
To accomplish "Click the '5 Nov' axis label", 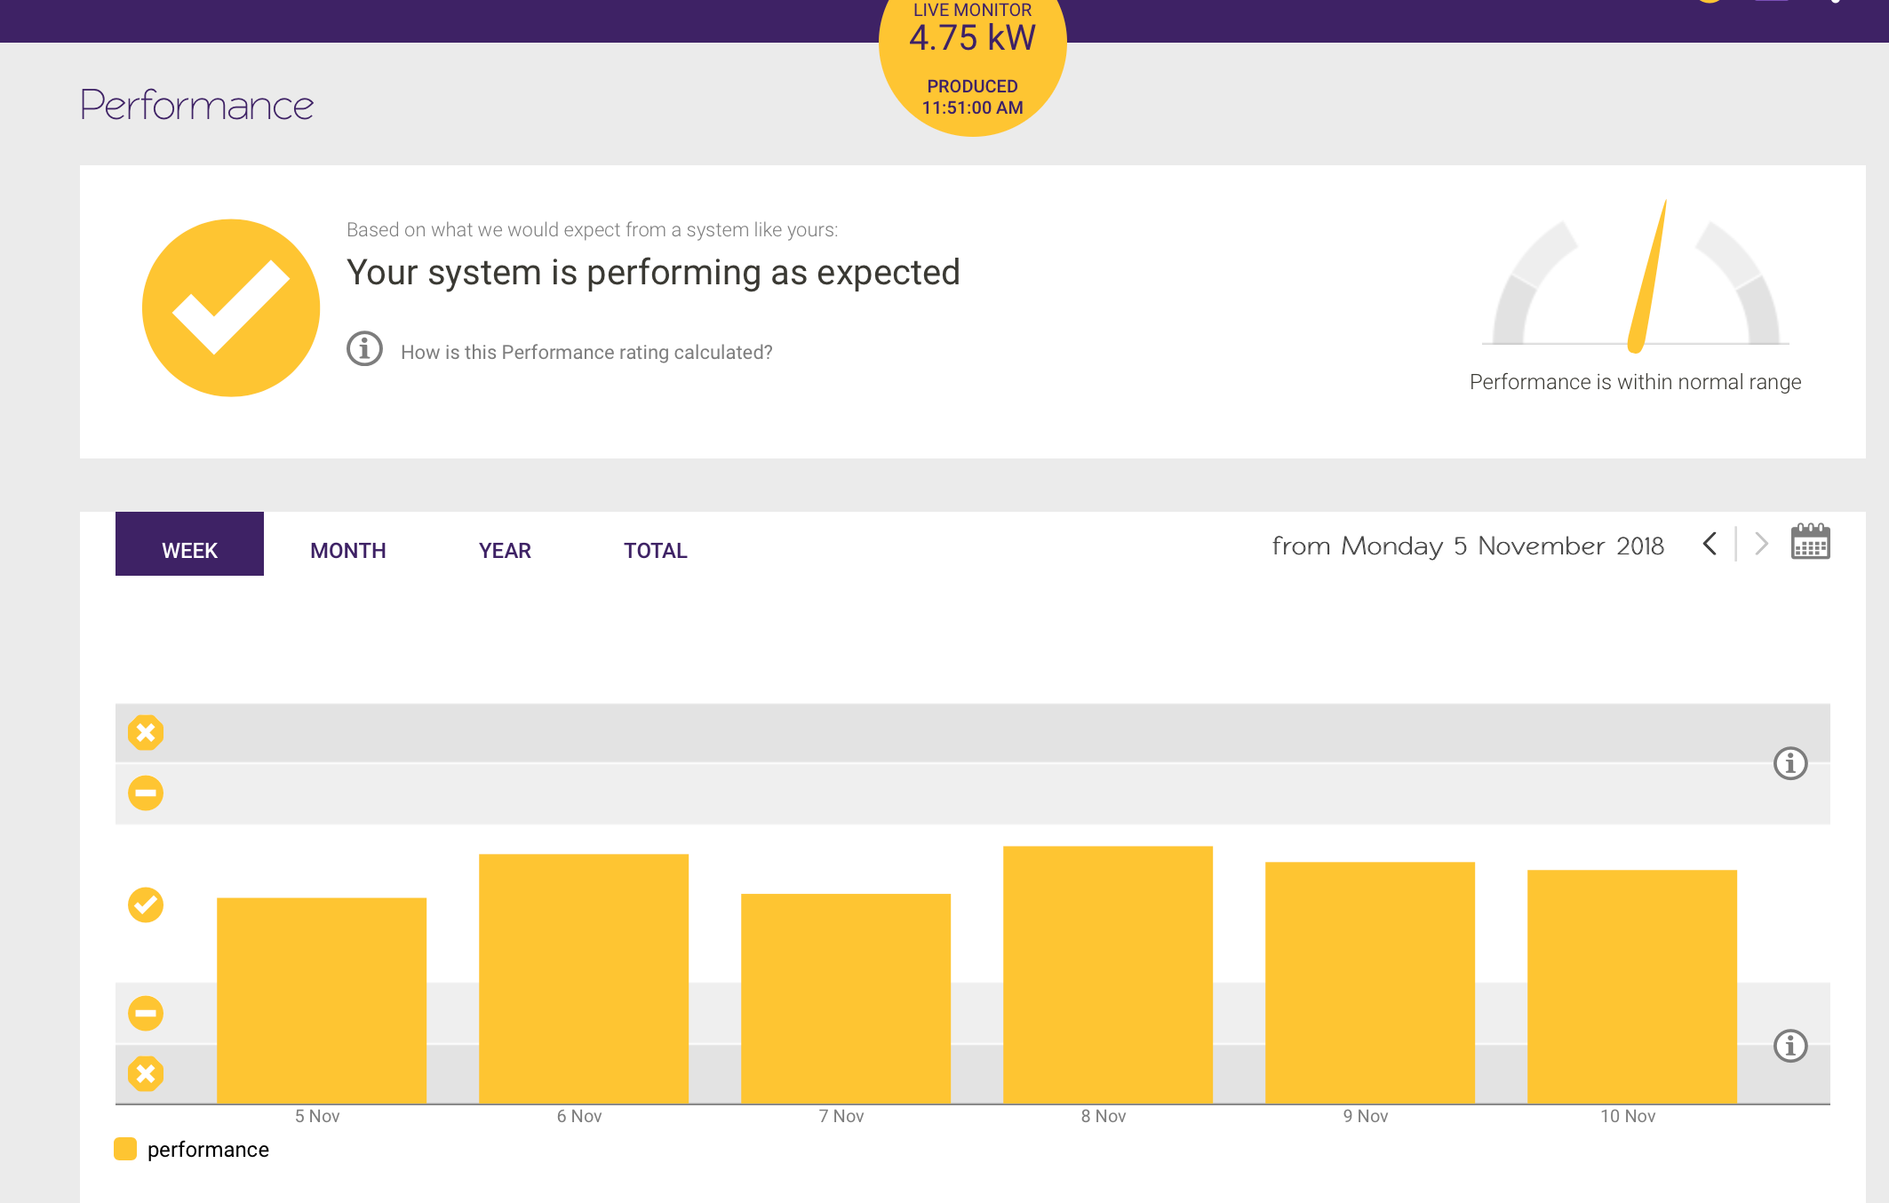I will point(317,1116).
